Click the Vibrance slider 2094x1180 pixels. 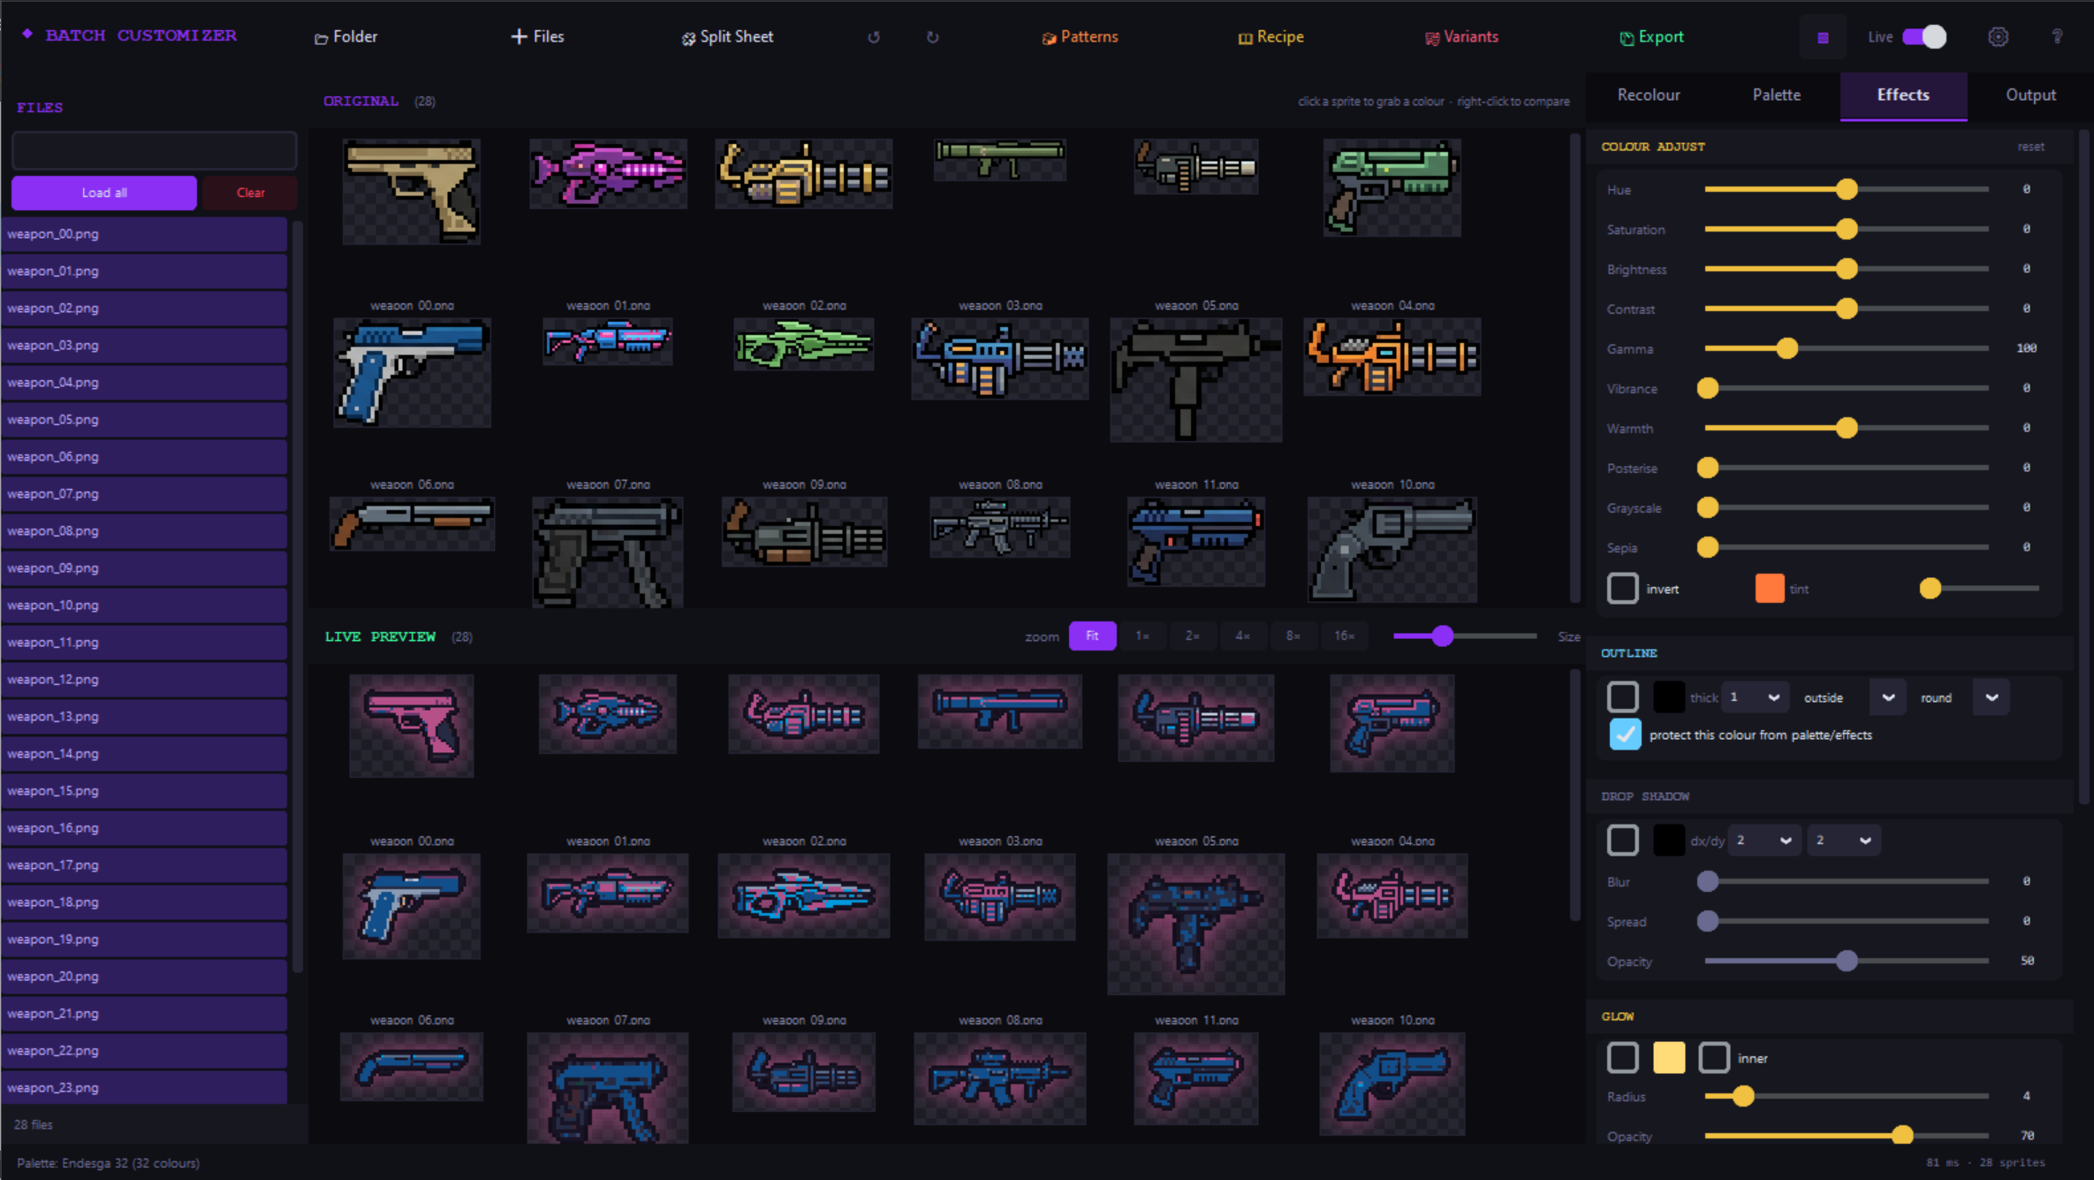click(1846, 388)
